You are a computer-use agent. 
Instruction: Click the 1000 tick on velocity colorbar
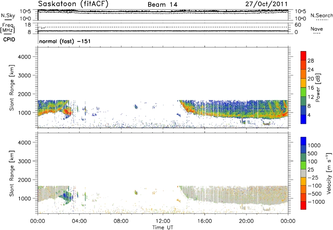pyautogui.click(x=314, y=145)
